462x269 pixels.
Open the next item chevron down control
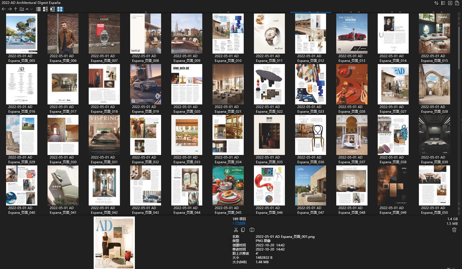point(31,9)
